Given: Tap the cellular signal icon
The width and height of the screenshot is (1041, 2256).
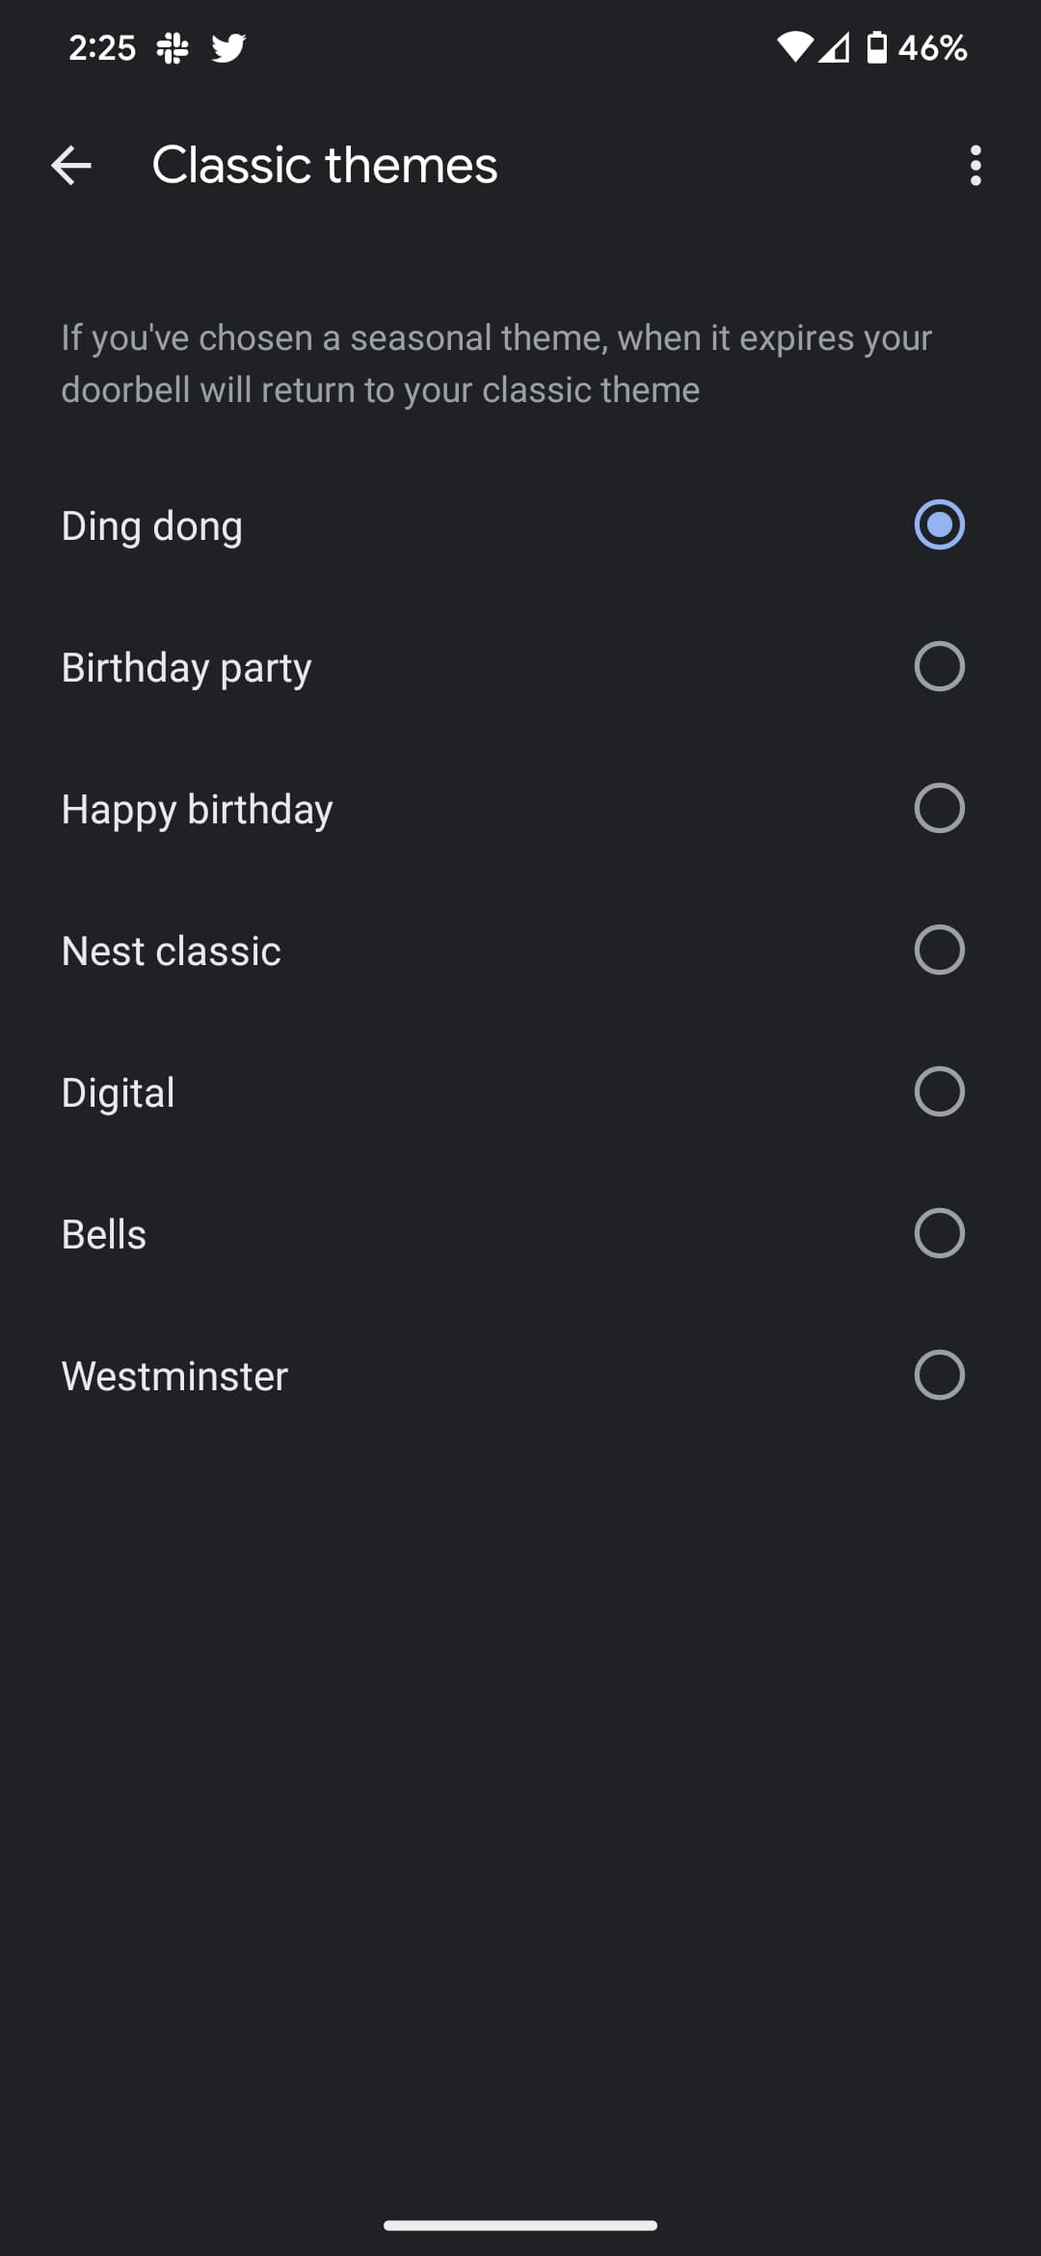Looking at the screenshot, I should [x=835, y=47].
